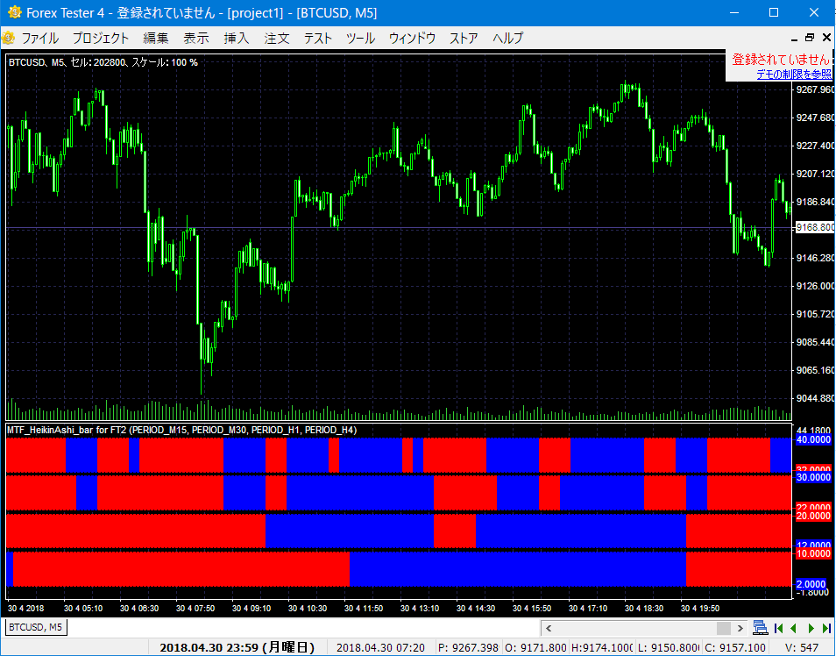Image resolution: width=836 pixels, height=656 pixels.
Task: Click the Forex Tester app icon in title bar
Action: pos(14,12)
